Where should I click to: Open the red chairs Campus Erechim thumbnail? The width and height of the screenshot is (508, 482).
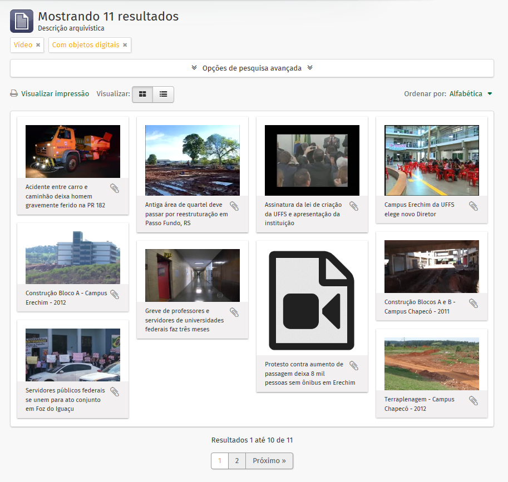click(432, 160)
